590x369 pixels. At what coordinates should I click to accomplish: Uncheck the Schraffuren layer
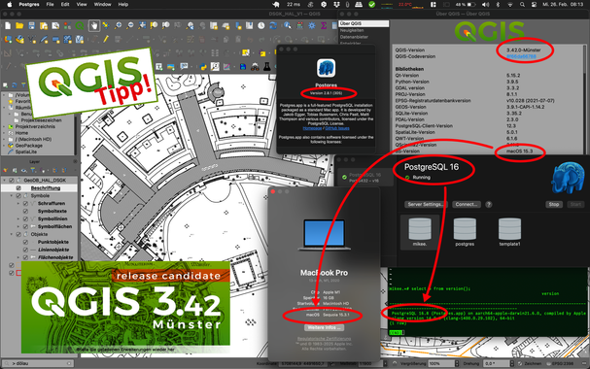coord(25,203)
